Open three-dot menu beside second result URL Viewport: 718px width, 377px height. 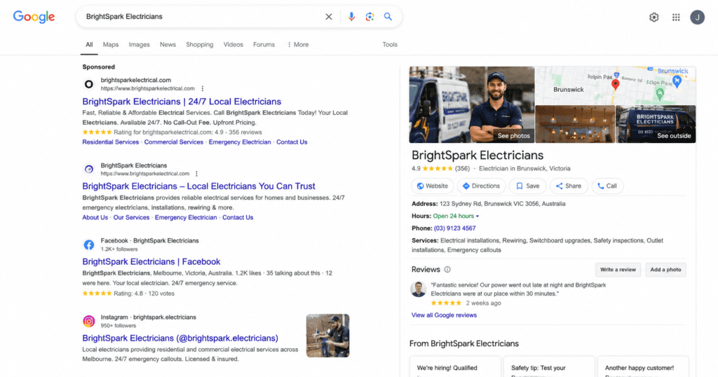(196, 174)
